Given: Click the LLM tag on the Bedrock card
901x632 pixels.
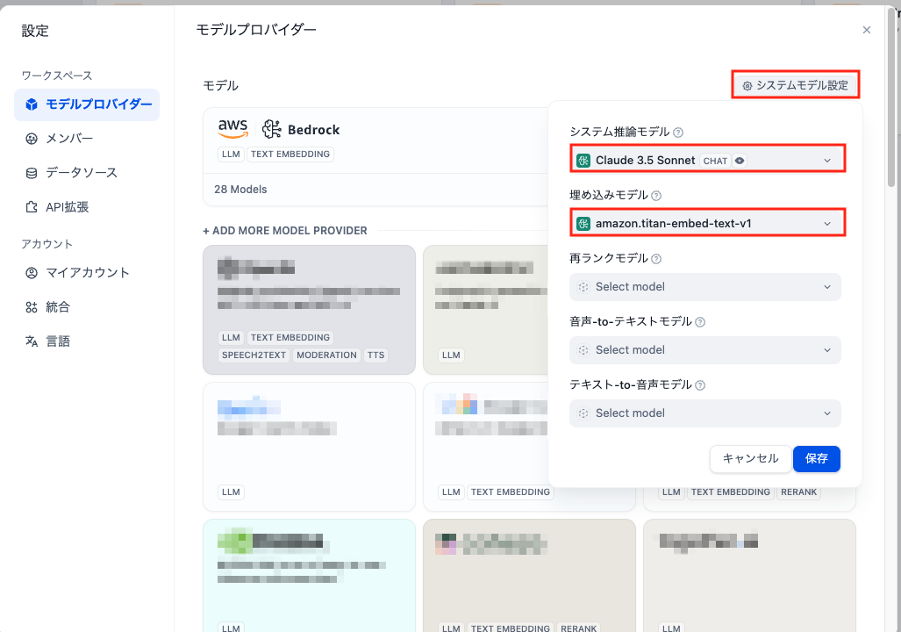Looking at the screenshot, I should [231, 154].
